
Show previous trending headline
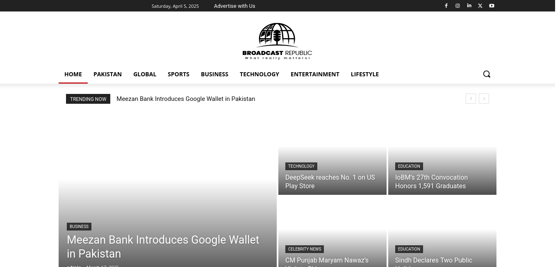(x=471, y=99)
